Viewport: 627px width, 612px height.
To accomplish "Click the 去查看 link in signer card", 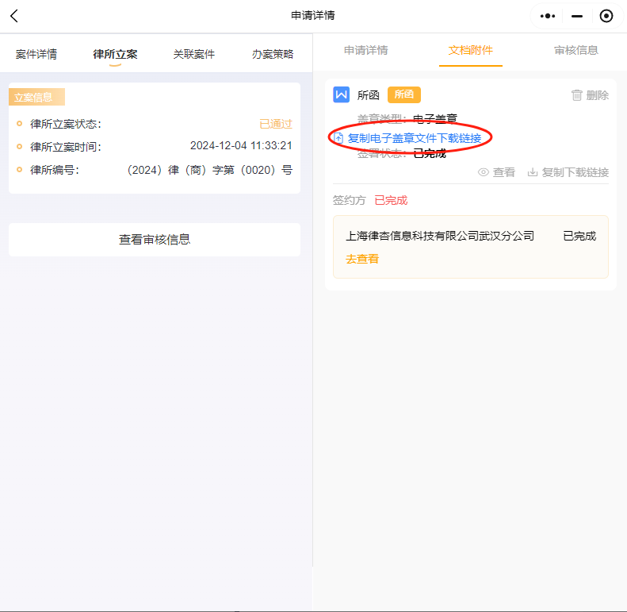I will [x=362, y=258].
